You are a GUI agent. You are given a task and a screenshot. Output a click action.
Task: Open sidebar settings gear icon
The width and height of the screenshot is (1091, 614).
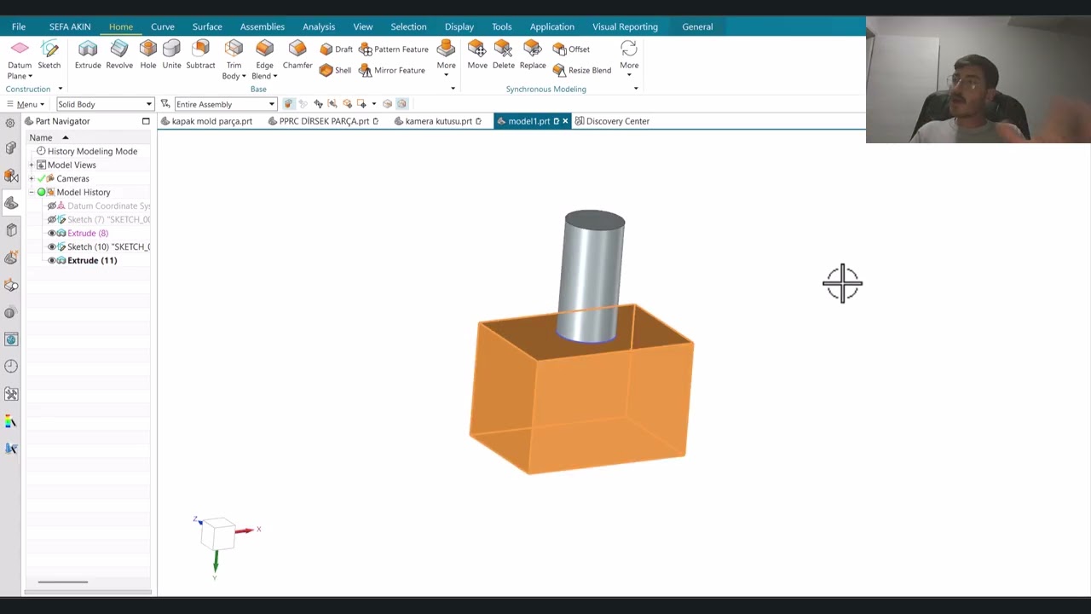[10, 123]
